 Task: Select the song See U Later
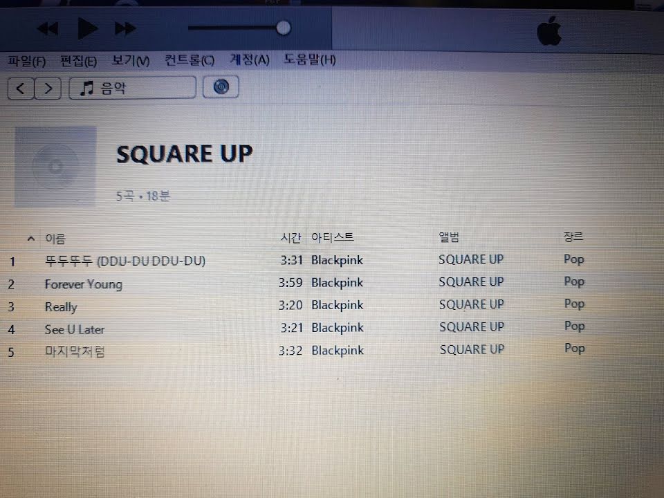tap(75, 329)
